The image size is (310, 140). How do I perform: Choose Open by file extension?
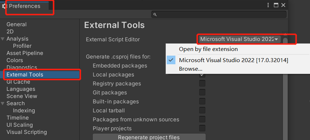point(208,49)
